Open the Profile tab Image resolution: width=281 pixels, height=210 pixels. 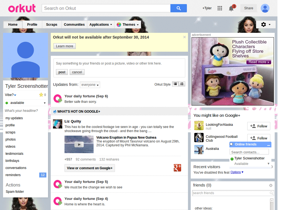click(32, 25)
